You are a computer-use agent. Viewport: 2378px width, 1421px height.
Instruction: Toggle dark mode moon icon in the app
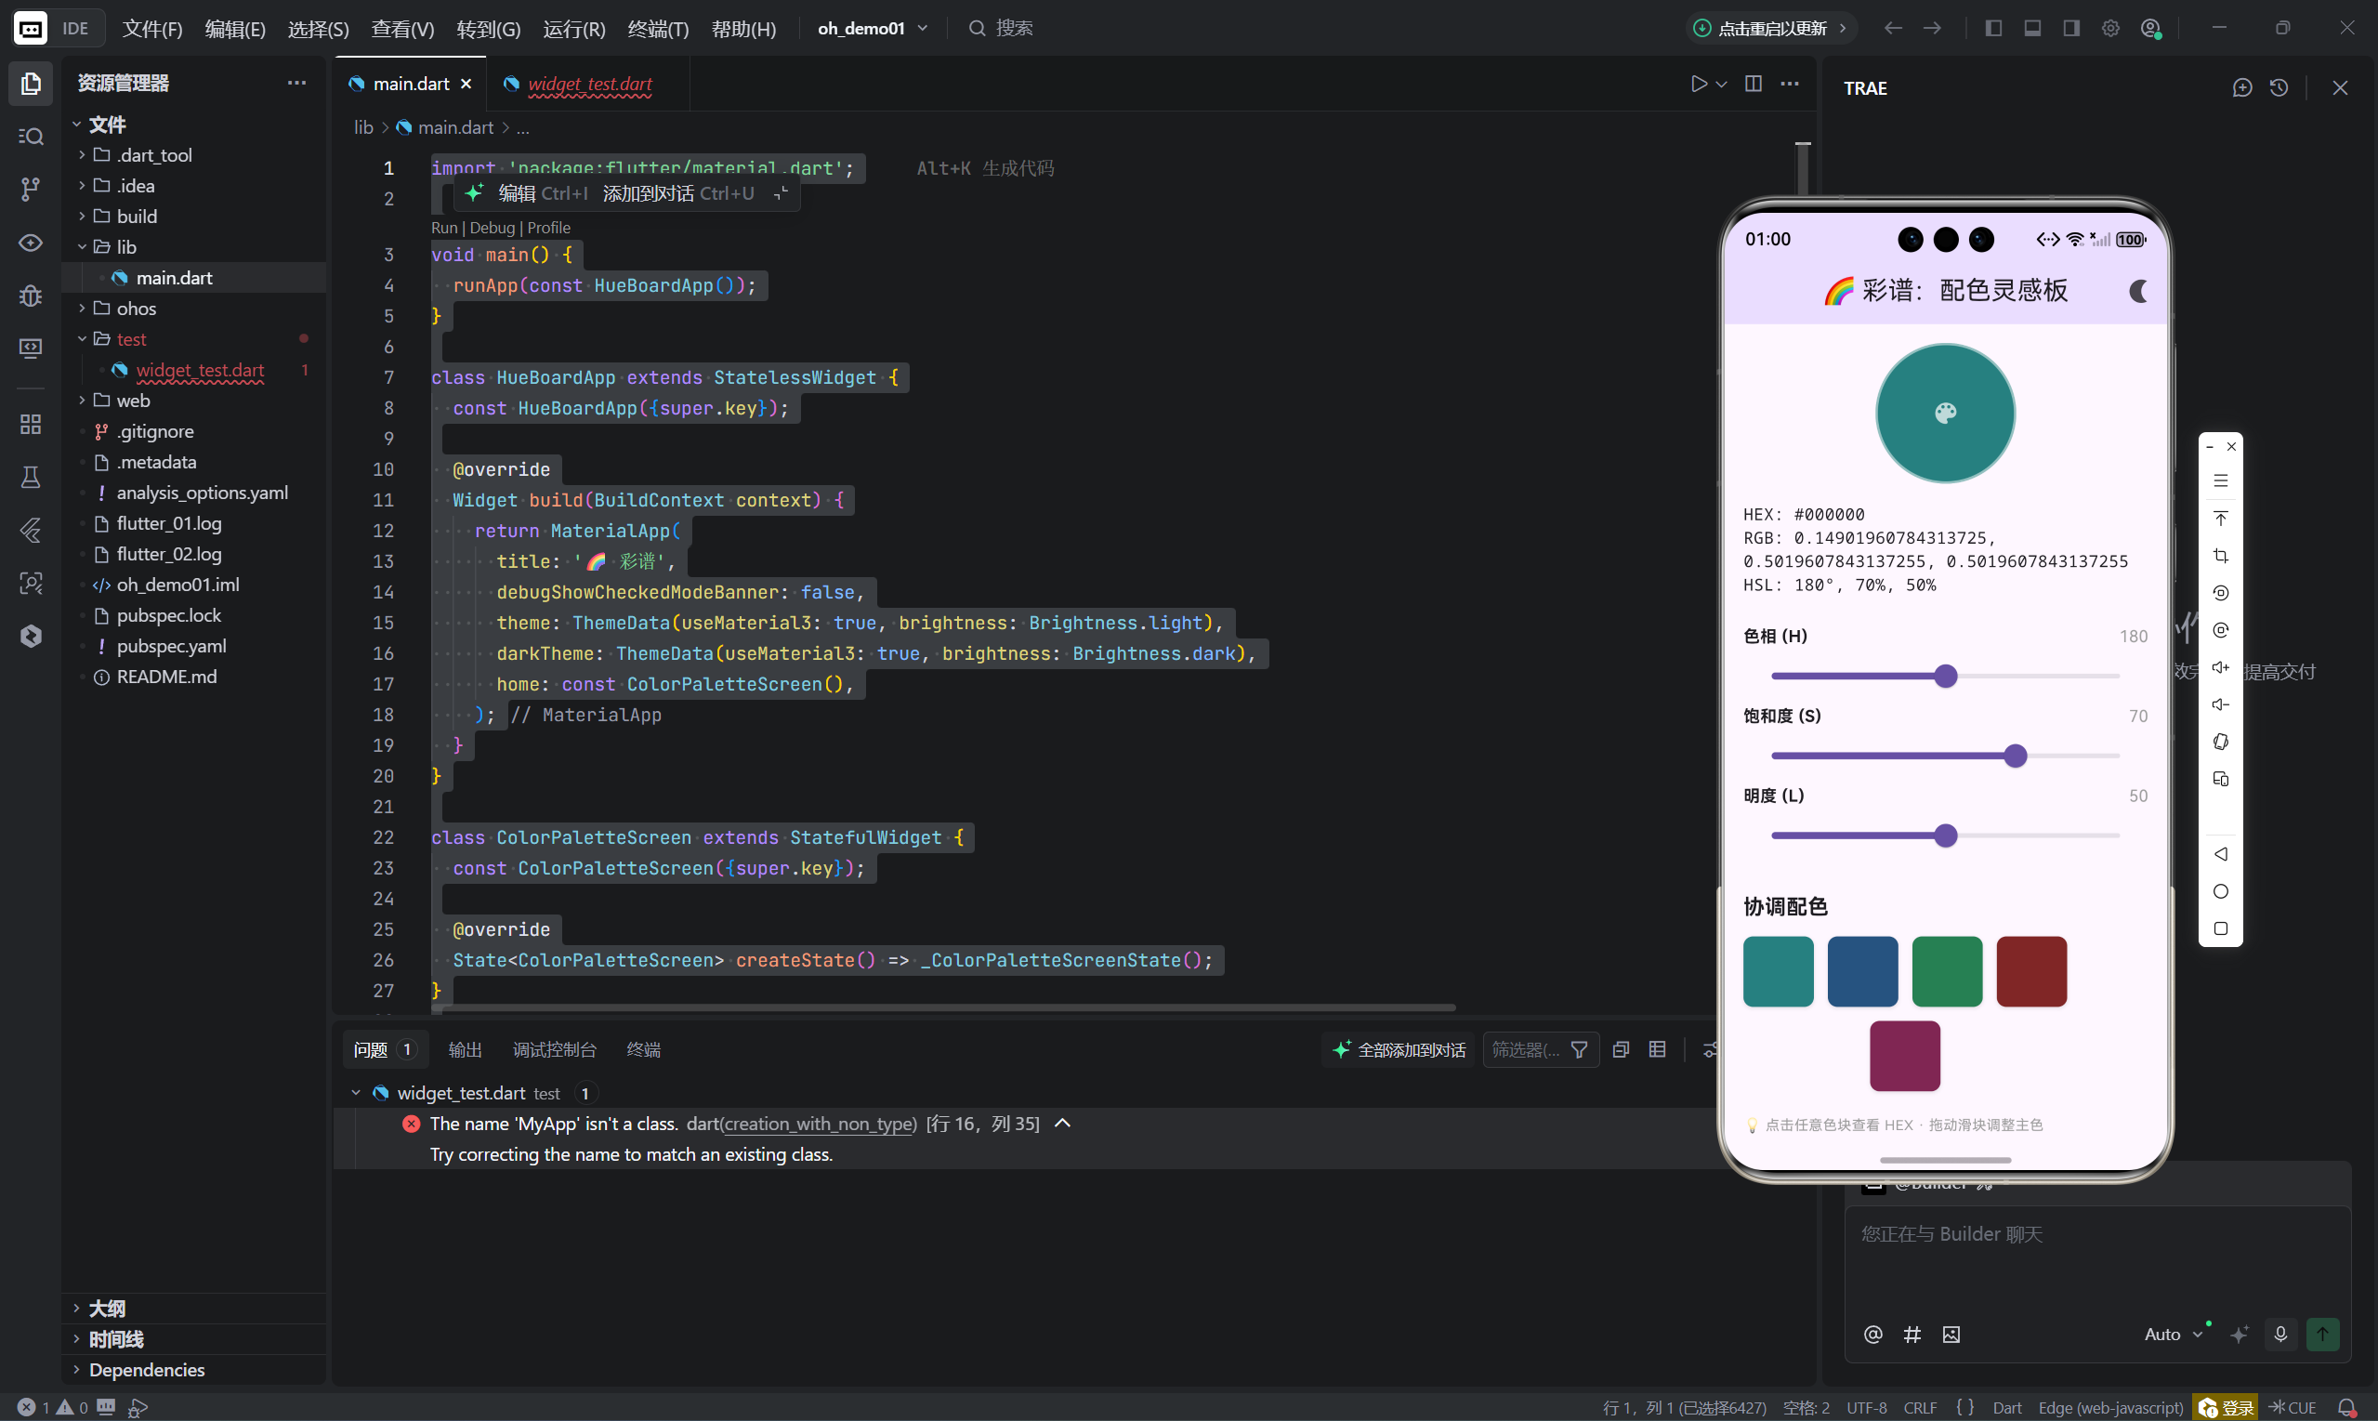(2136, 291)
